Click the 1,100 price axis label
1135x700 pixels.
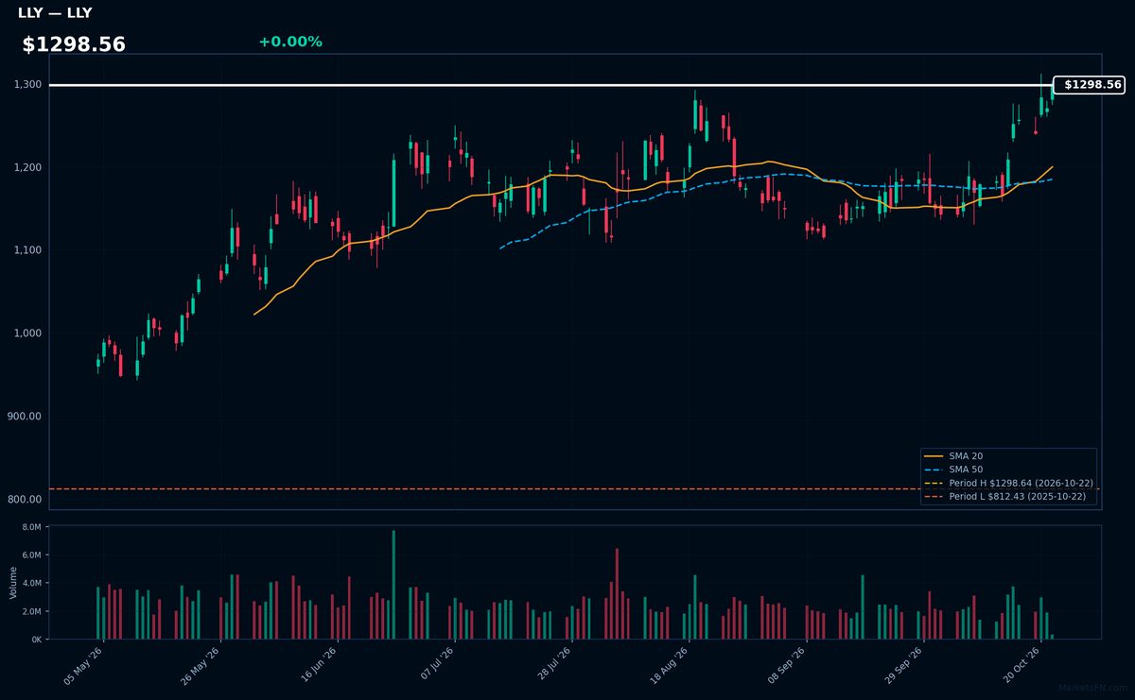27,250
